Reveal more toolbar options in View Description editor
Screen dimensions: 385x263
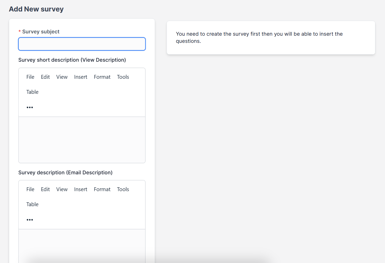pyautogui.click(x=30, y=107)
